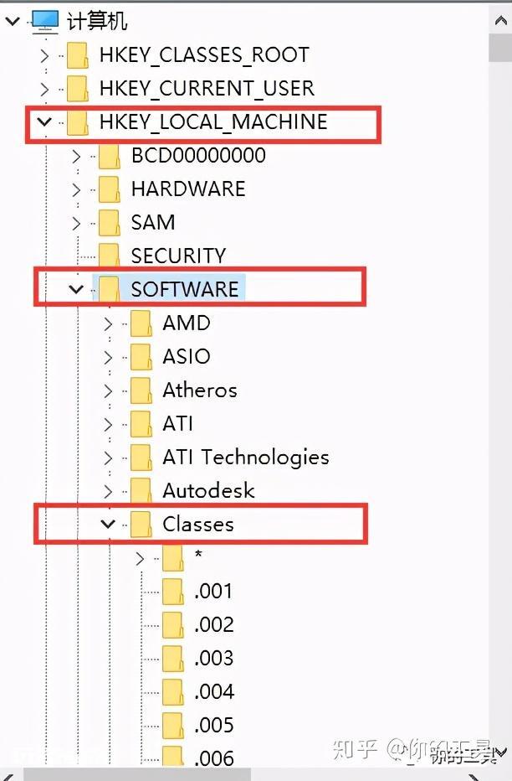512x781 pixels.
Task: Collapse the SOFTWARE key
Action: (x=76, y=289)
